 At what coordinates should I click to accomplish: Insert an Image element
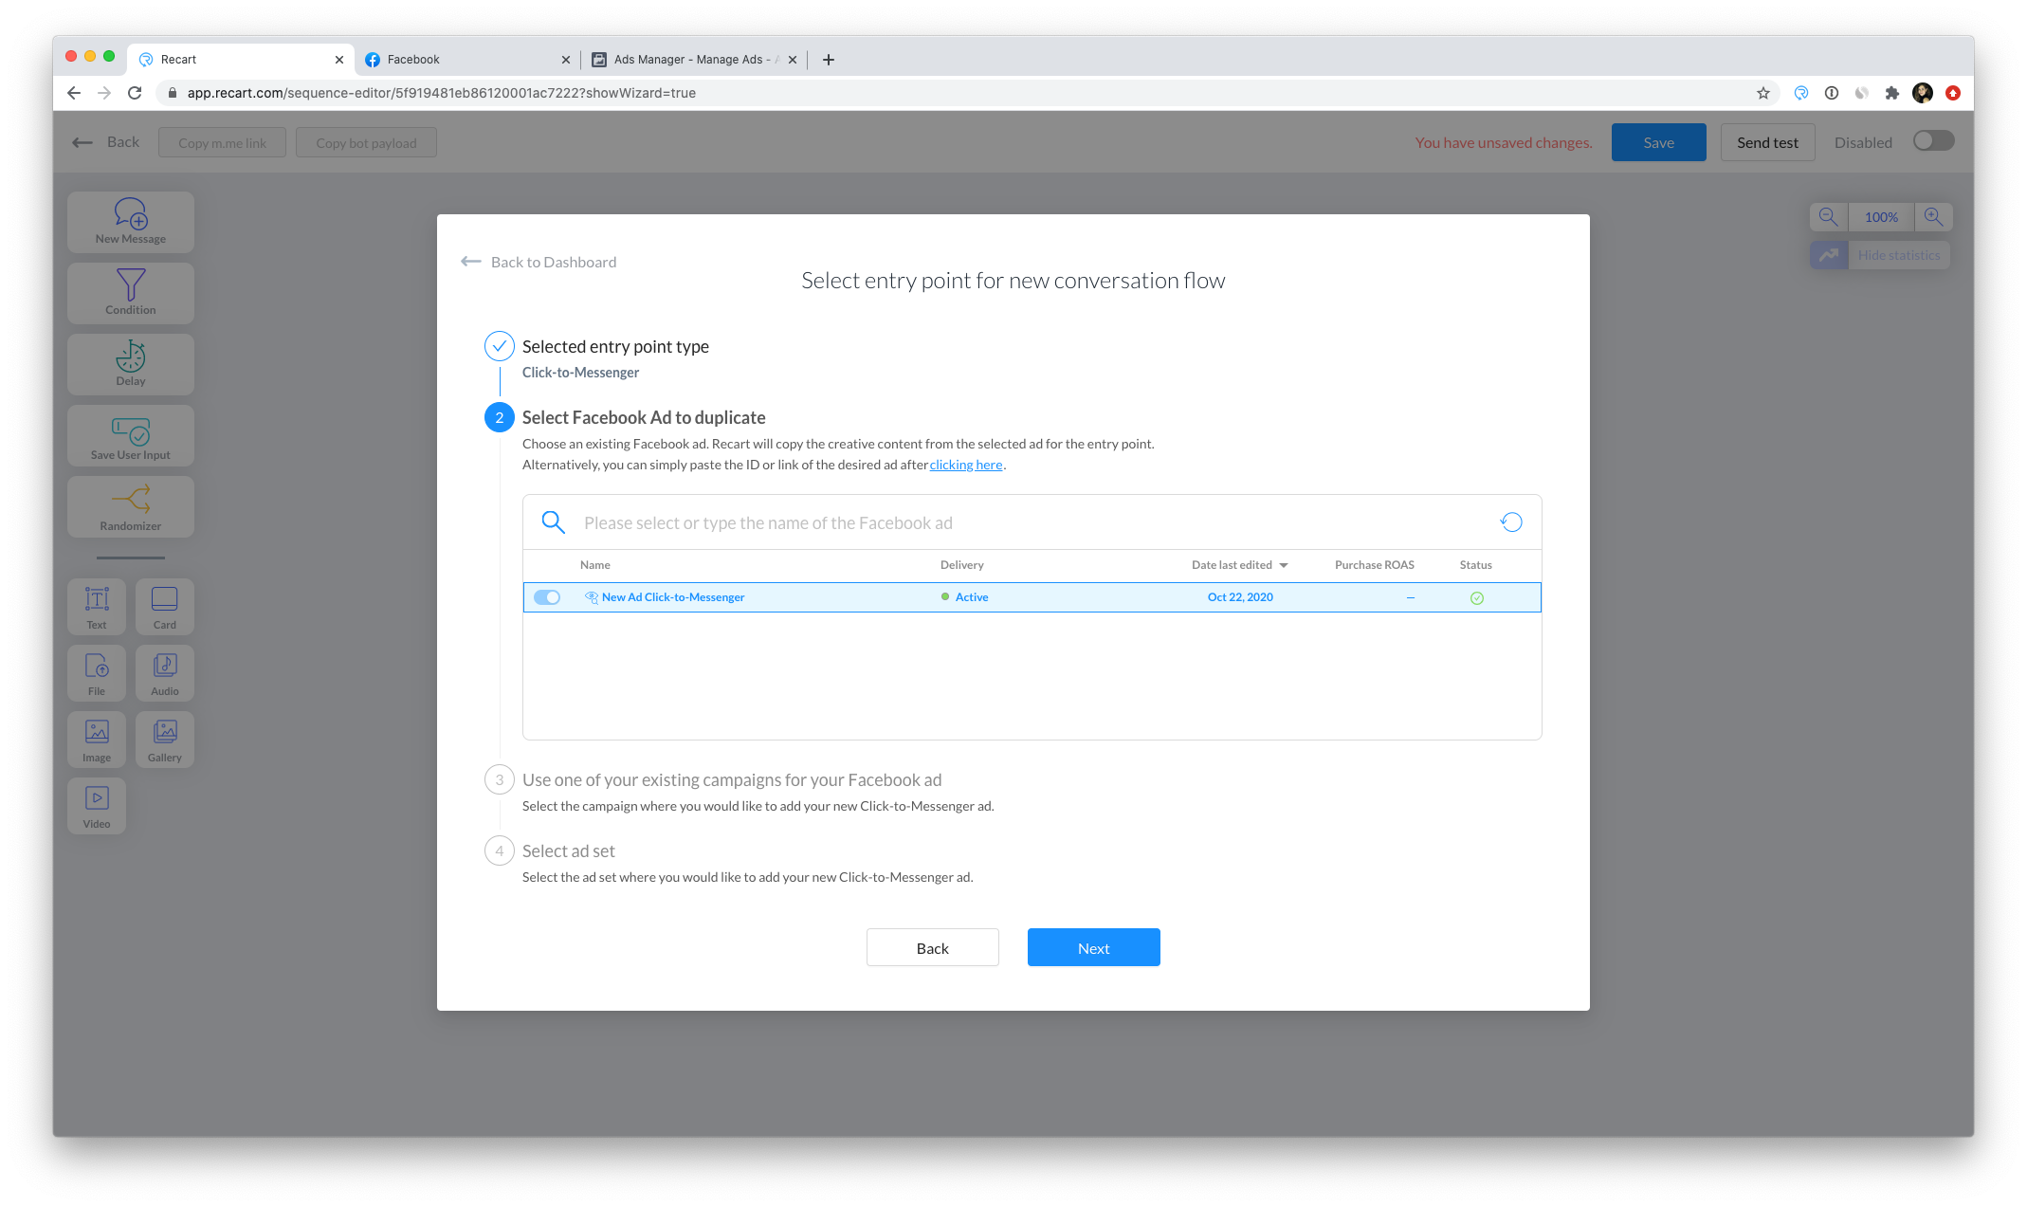click(x=97, y=740)
